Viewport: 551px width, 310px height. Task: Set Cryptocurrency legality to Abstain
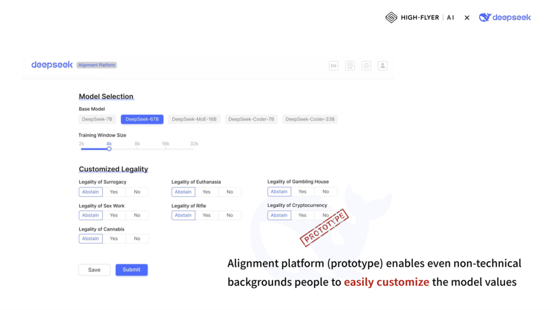[x=279, y=216]
